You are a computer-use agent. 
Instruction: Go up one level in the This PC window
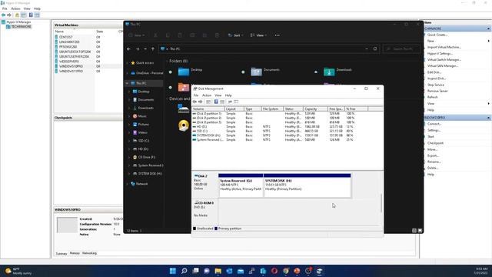tap(153, 49)
